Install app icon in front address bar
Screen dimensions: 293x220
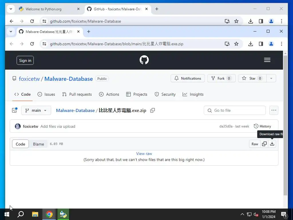click(x=227, y=44)
